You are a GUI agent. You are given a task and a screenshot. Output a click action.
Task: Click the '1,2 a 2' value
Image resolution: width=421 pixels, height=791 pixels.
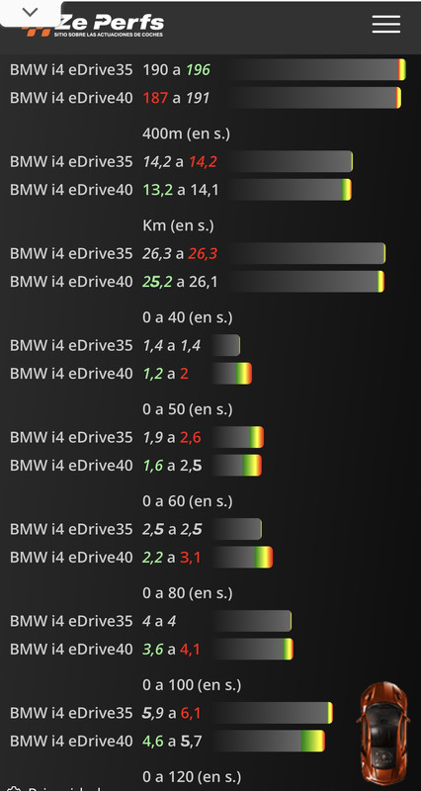coord(165,374)
